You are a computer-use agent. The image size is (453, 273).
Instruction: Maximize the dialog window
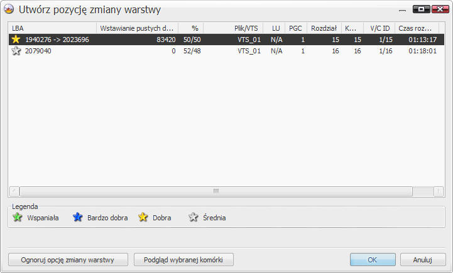(x=421, y=9)
